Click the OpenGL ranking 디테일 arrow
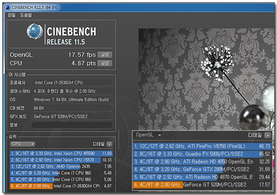The width and height of the screenshot is (277, 195). (267, 135)
